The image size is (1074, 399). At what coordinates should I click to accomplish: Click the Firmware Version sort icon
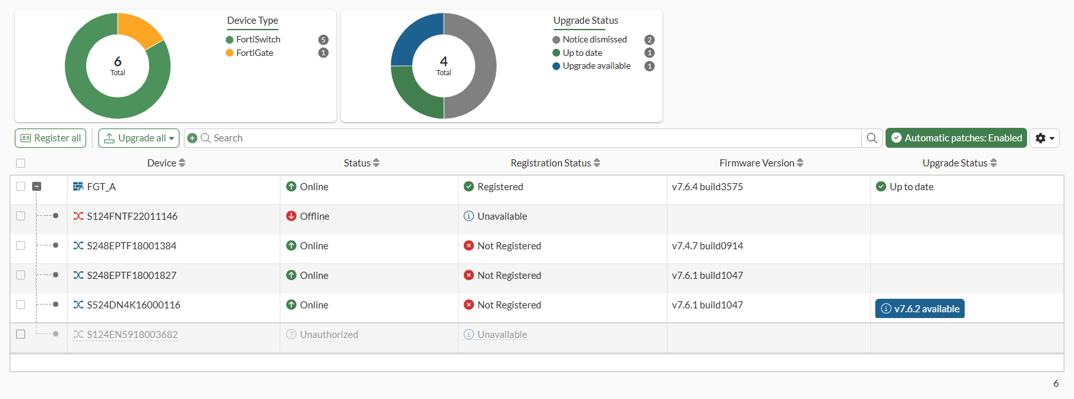[x=800, y=163]
